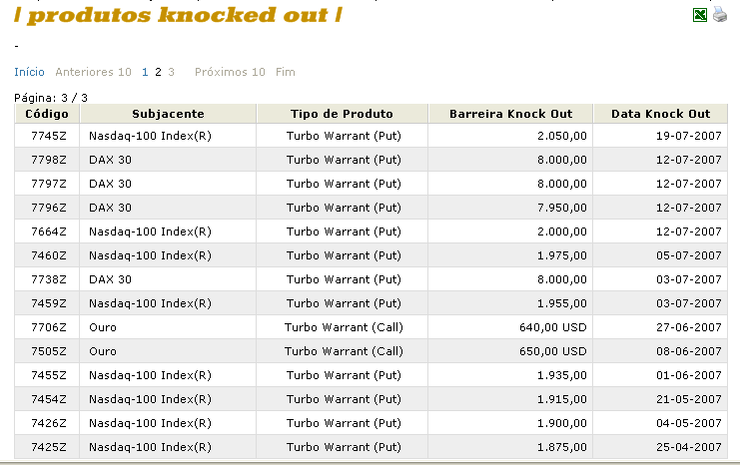Click product code 7706Z
The height and width of the screenshot is (465, 740).
pyautogui.click(x=47, y=327)
